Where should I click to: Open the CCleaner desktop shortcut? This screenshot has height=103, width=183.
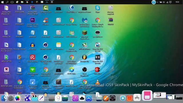click(x=45, y=20)
